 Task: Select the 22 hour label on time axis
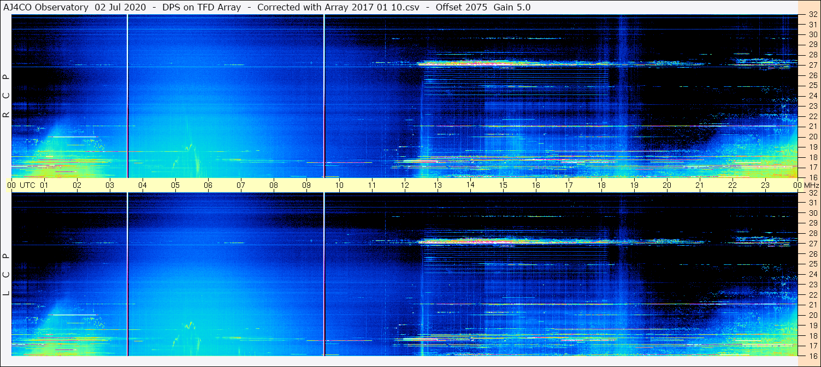(x=733, y=185)
